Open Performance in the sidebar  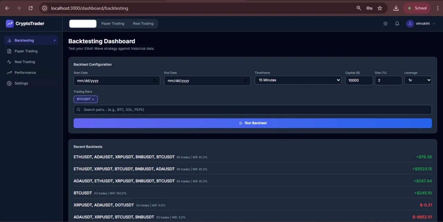point(31,73)
